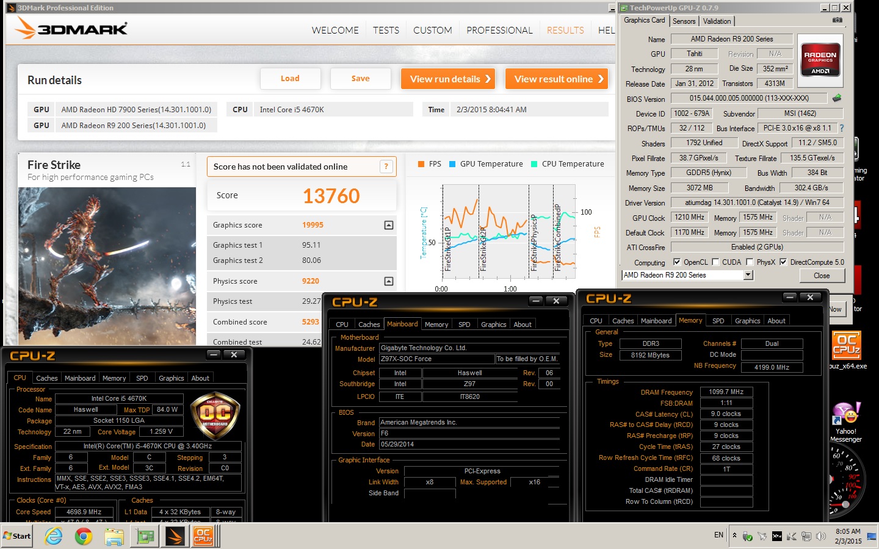The height and width of the screenshot is (549, 879).
Task: Click the network icon in the system tray
Action: [806, 536]
